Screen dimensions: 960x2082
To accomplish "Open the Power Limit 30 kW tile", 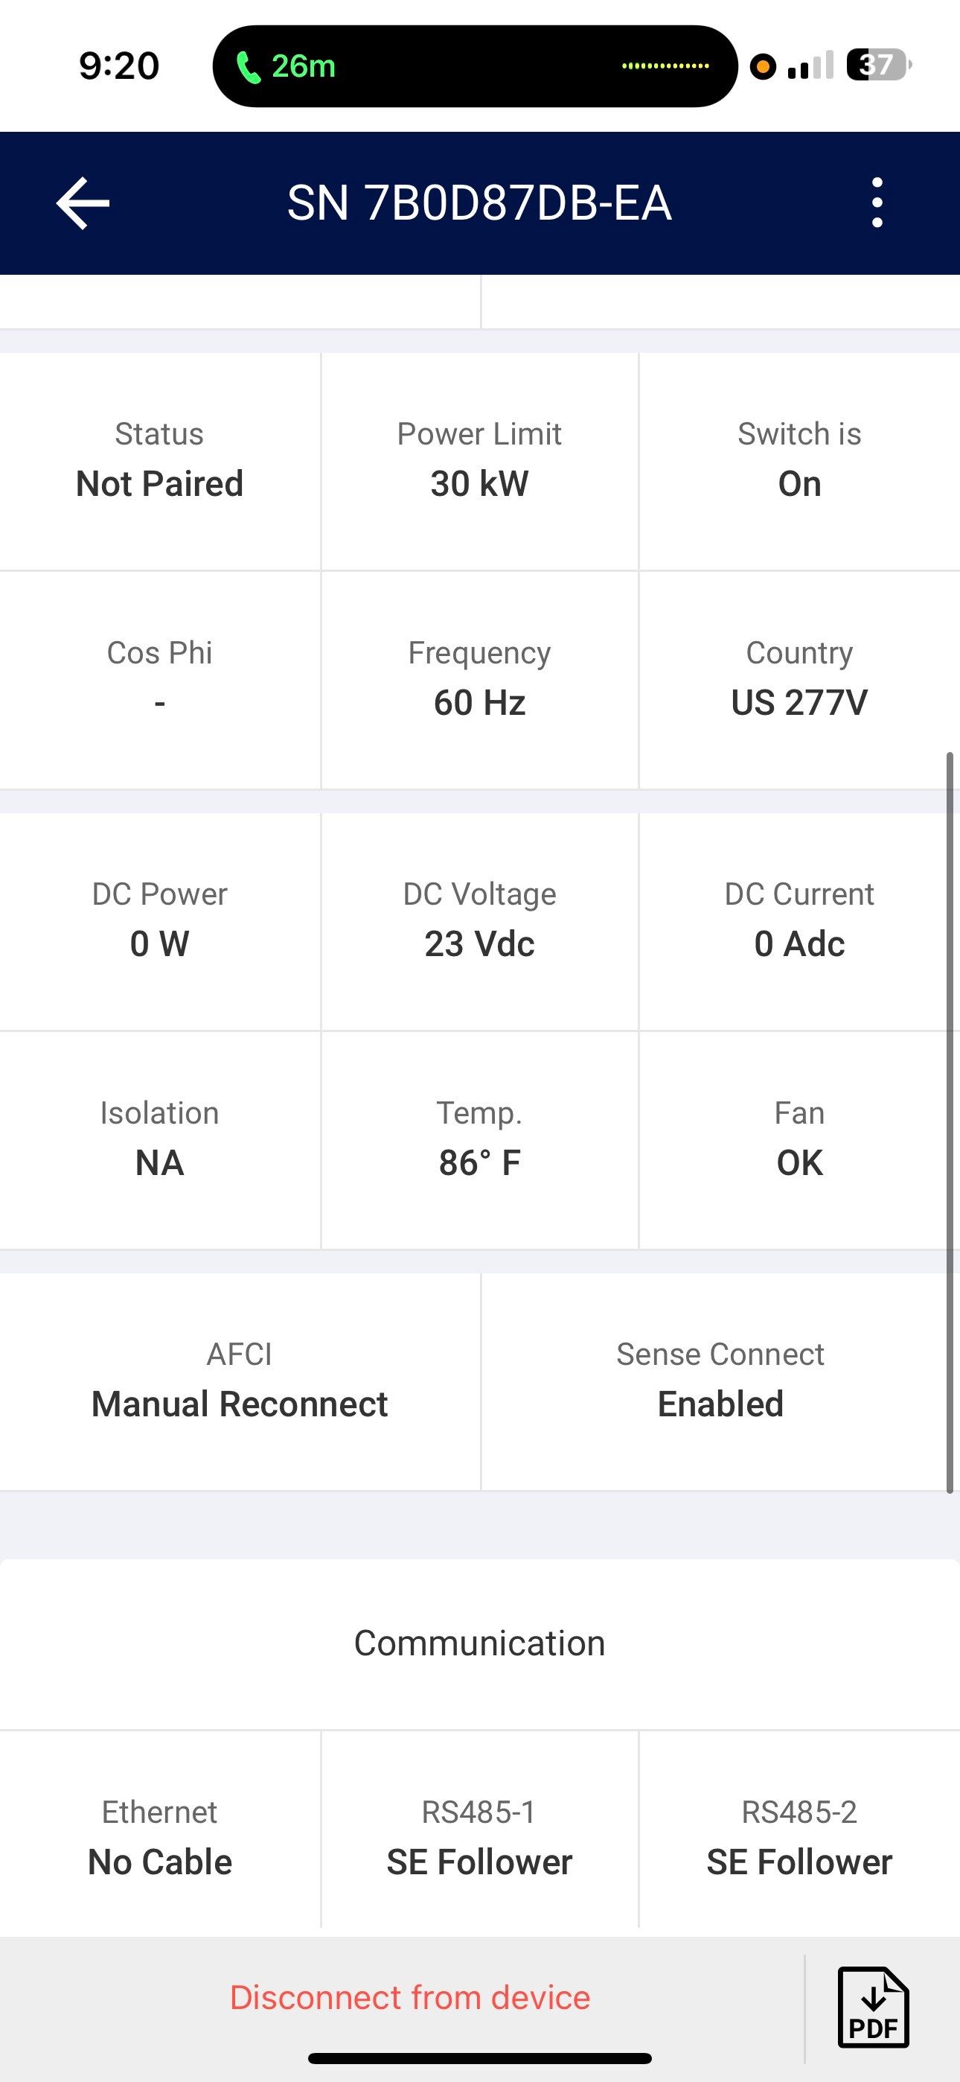I will [x=479, y=461].
